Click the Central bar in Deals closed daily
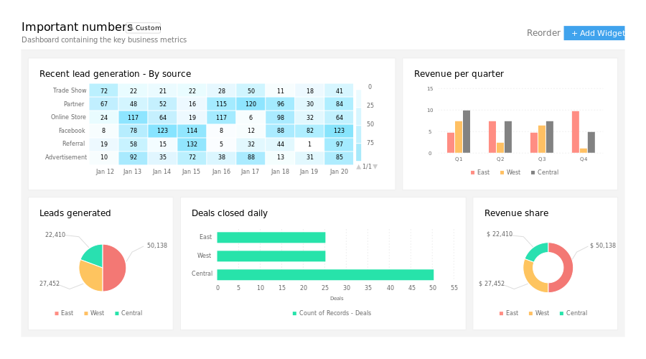 (x=325, y=274)
